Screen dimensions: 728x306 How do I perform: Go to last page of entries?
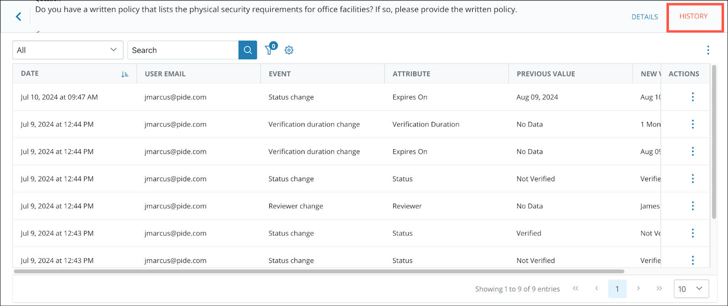[659, 288]
